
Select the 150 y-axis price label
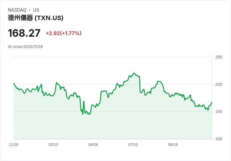coord(219,112)
